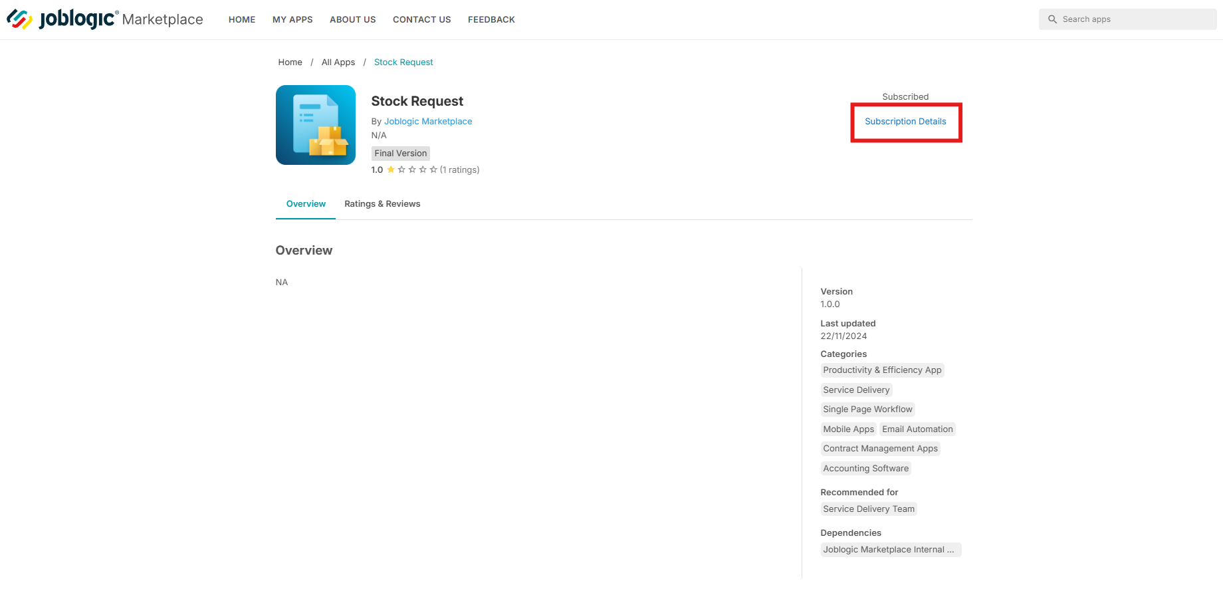The height and width of the screenshot is (591, 1223).
Task: Click the Joblogic Marketplace Internal dependency tag
Action: (891, 550)
